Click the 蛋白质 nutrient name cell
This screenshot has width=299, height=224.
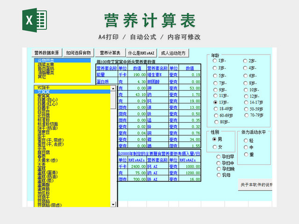(x=107, y=82)
